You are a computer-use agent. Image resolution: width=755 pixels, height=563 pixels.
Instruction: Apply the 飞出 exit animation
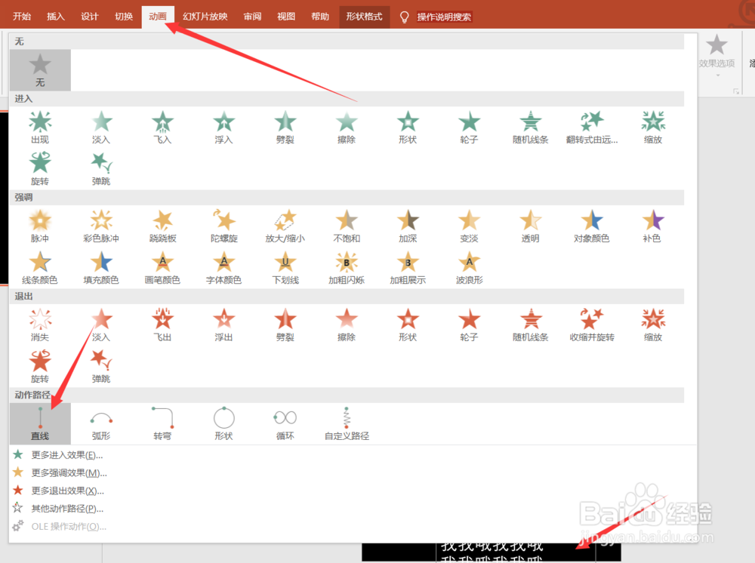pyautogui.click(x=163, y=325)
